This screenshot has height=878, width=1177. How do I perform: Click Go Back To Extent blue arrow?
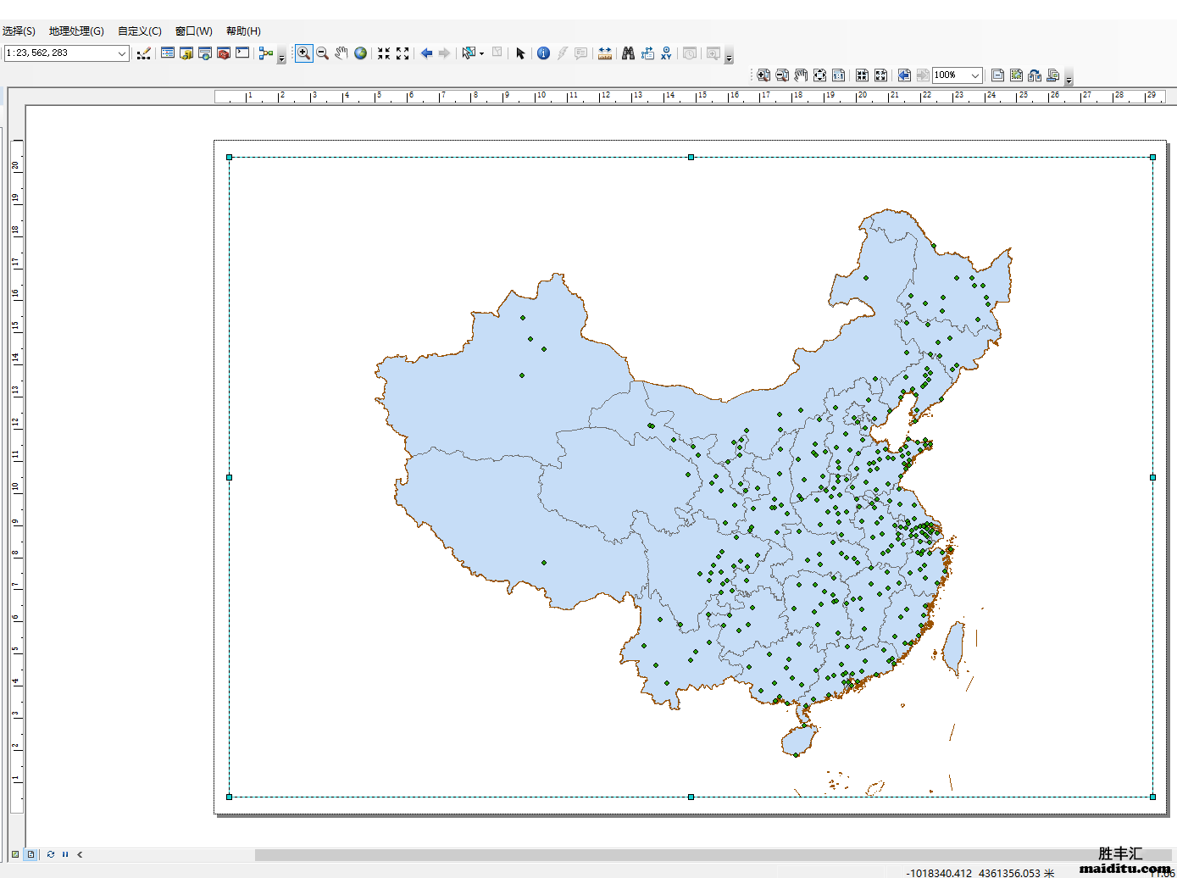pos(425,53)
